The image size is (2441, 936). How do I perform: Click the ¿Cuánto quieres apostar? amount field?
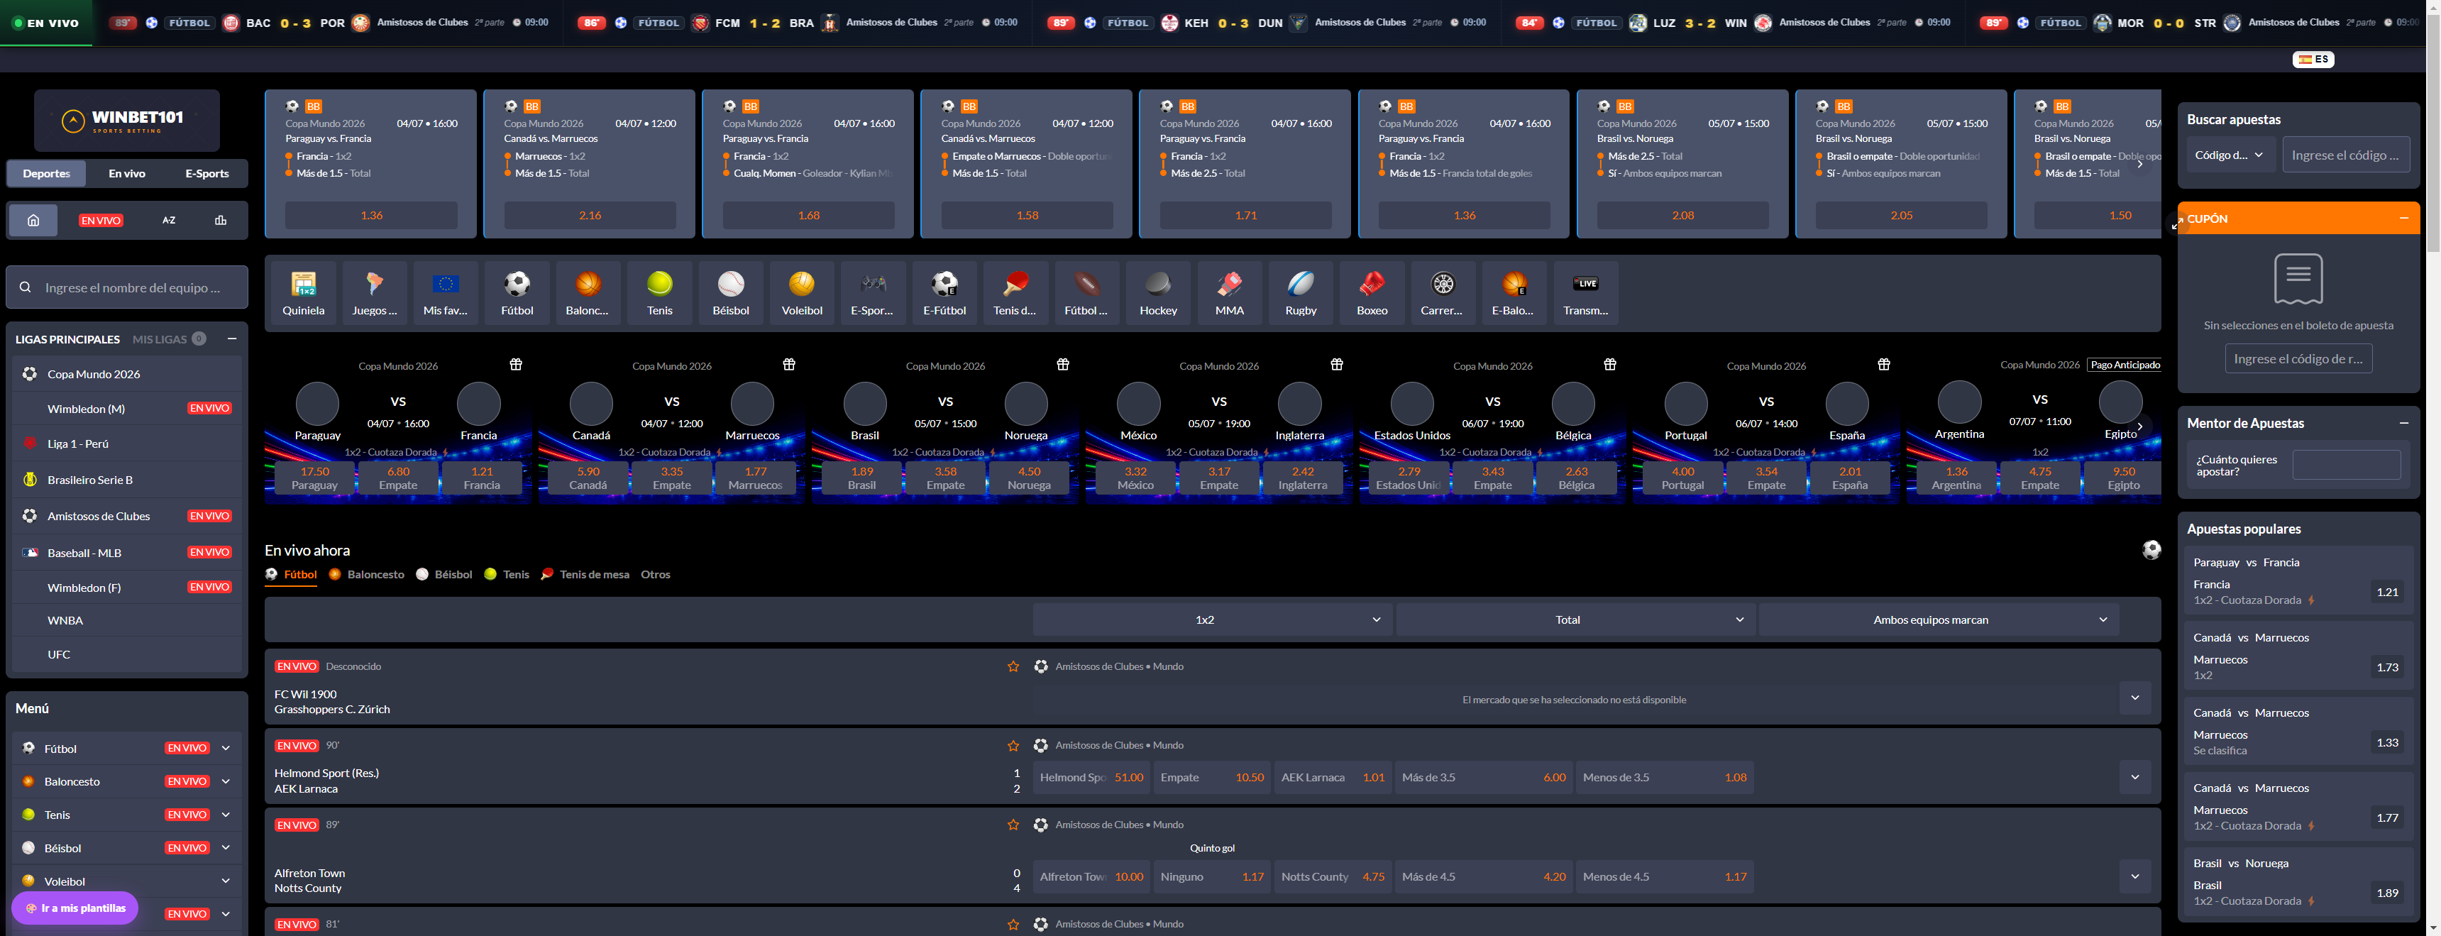pos(2346,465)
